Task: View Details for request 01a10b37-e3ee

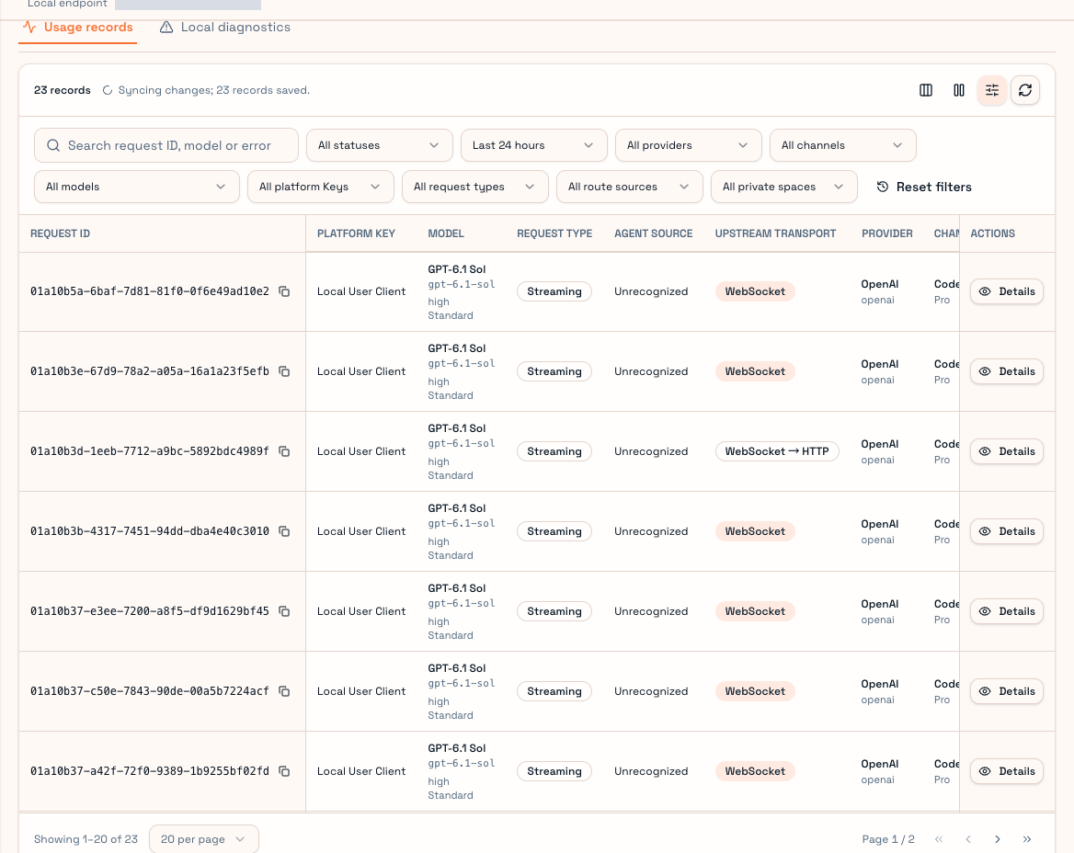Action: tap(1007, 611)
